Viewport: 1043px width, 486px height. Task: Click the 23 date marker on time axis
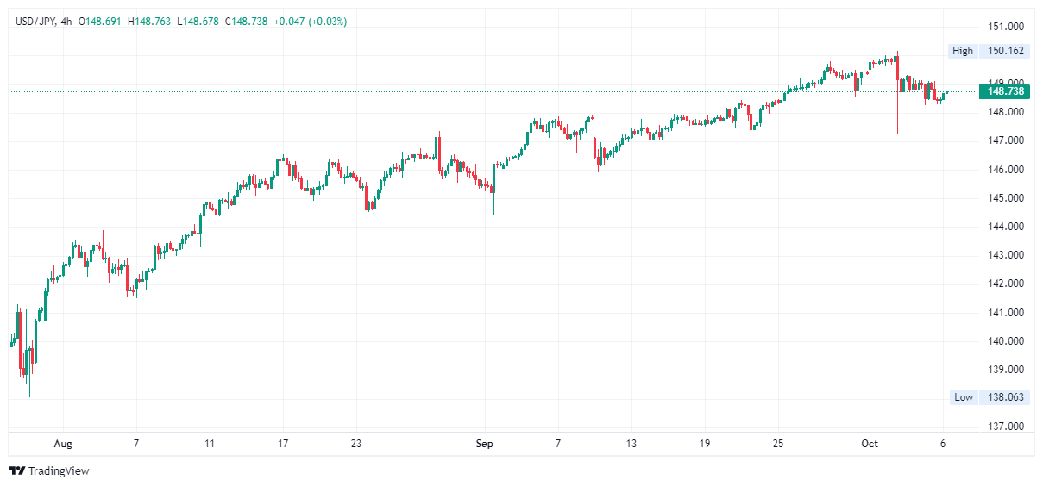[355, 444]
